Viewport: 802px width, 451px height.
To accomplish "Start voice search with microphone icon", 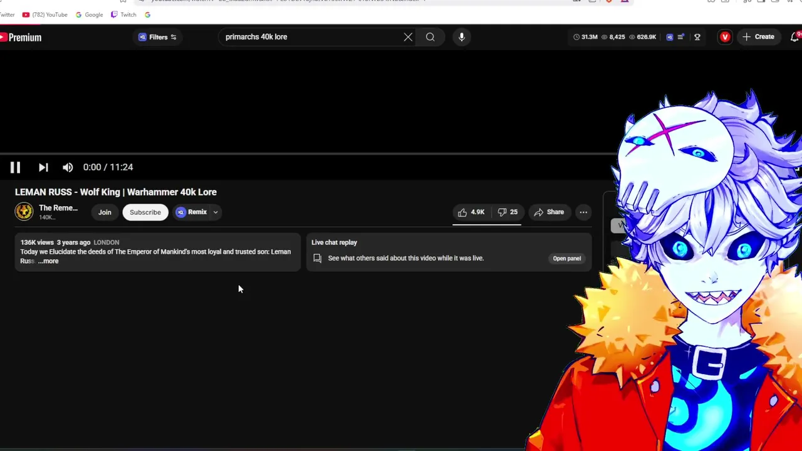I will (462, 37).
